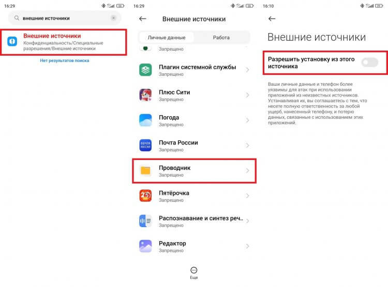Switch to the Работа tab
Screen dimensions: 388x287
[221, 38]
